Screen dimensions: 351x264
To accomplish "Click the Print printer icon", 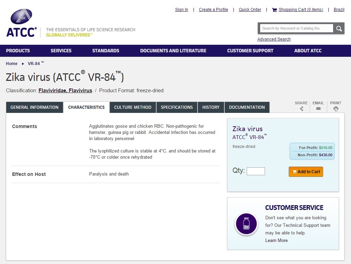I will [336, 109].
